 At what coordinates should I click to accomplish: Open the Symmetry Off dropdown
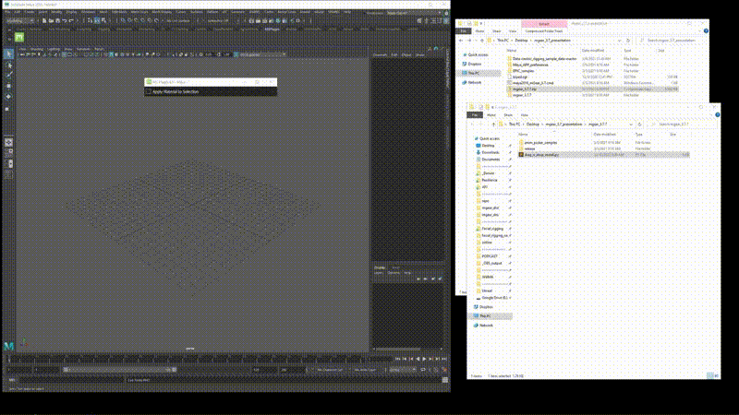pyautogui.click(x=218, y=20)
